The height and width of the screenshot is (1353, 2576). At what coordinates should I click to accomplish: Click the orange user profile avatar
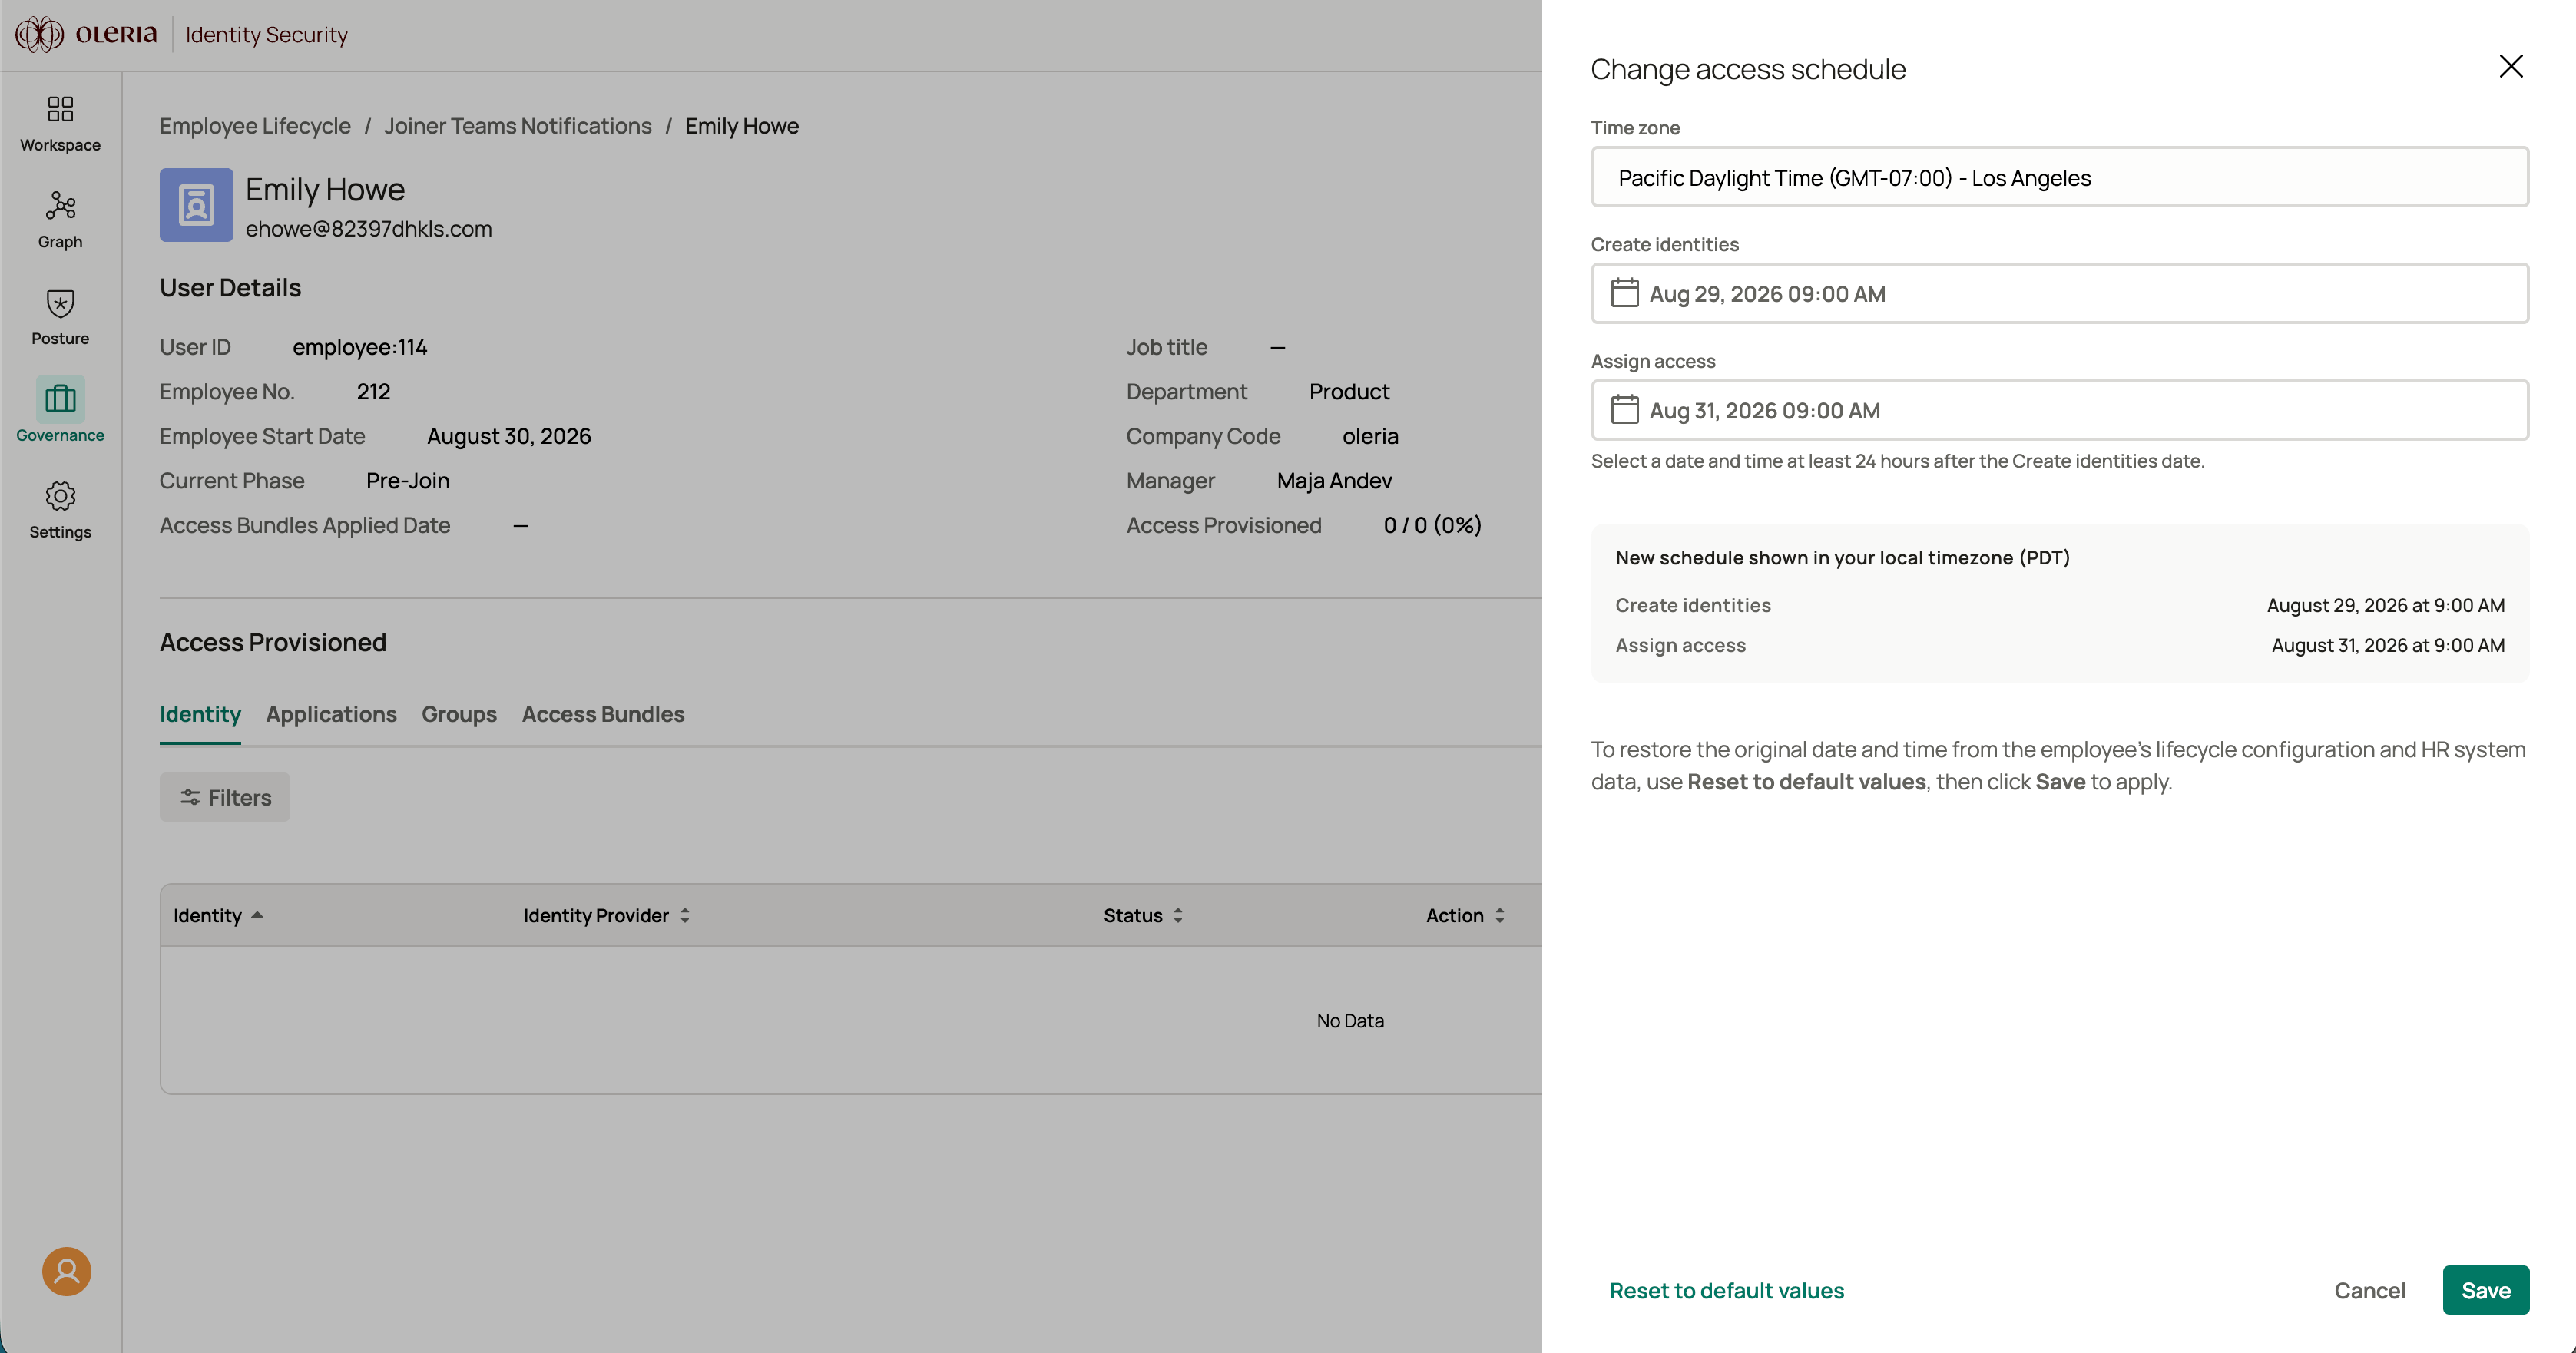66,1271
